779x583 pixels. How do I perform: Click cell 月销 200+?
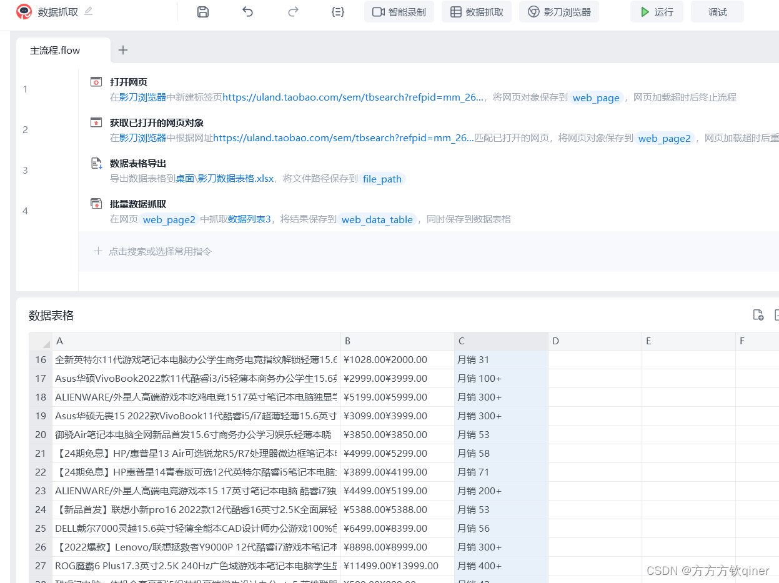[502, 491]
